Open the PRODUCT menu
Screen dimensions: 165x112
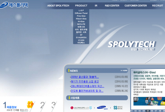click(x=81, y=6)
